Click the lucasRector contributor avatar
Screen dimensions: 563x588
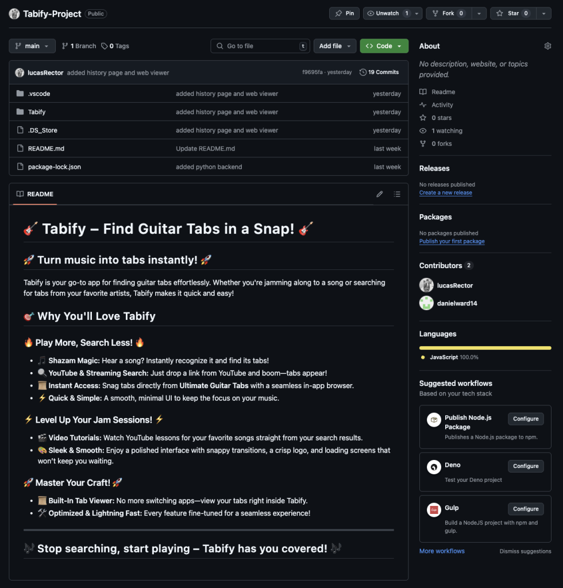tap(426, 285)
